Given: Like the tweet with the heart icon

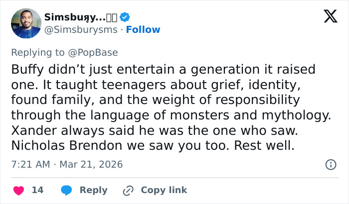Looking at the screenshot, I should (18, 190).
